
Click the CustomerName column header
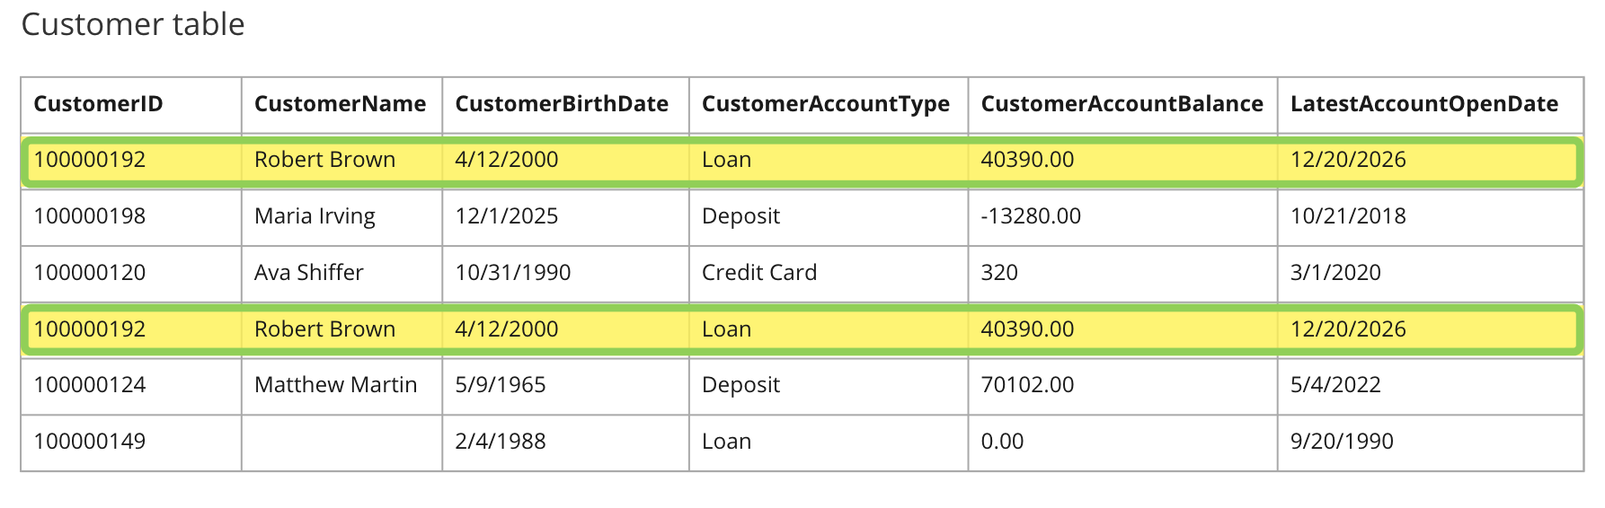341,105
